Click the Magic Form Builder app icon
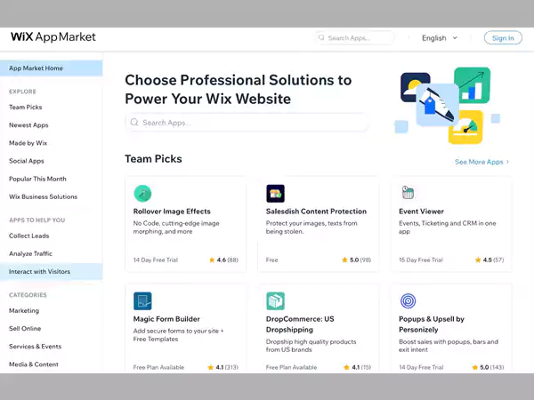 coord(142,301)
